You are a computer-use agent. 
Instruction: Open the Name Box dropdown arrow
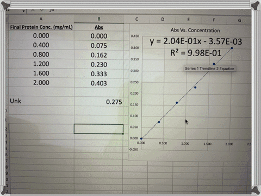click(x=23, y=11)
